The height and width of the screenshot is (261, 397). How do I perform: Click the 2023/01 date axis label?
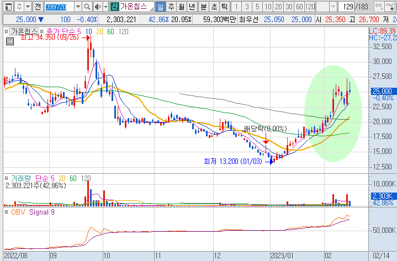(282, 255)
